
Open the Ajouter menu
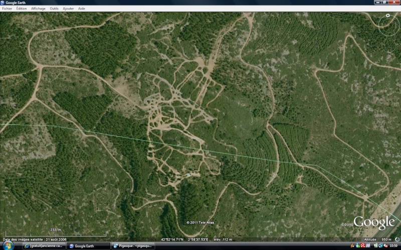(x=68, y=8)
